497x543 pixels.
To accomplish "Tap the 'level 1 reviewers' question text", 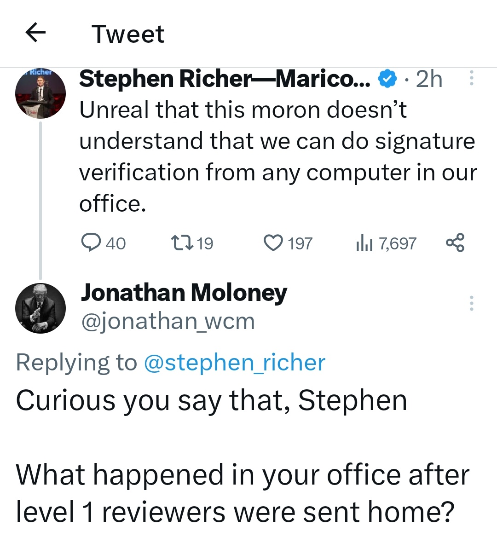I will pos(243,493).
